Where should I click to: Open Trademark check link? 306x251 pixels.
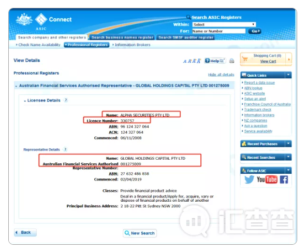coord(258,109)
